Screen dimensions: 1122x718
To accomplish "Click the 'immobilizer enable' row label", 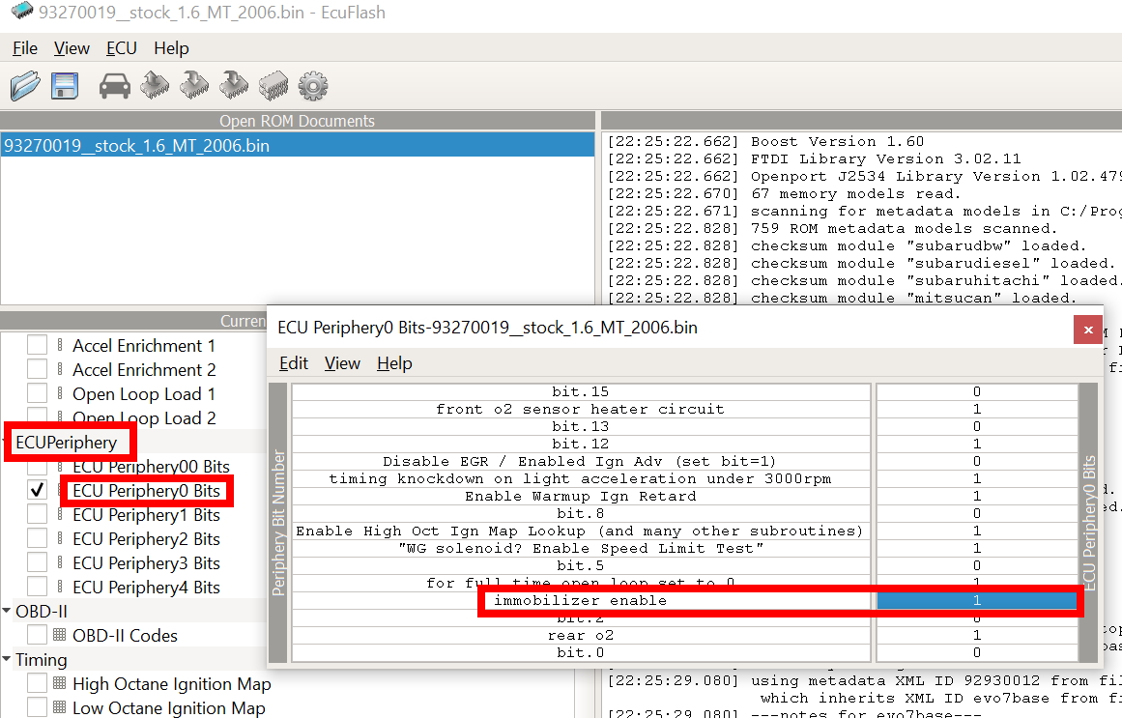I will pos(580,601).
